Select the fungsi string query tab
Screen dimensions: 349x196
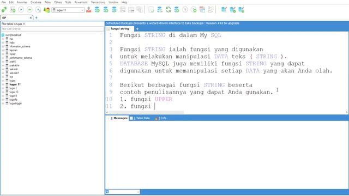click(120, 29)
